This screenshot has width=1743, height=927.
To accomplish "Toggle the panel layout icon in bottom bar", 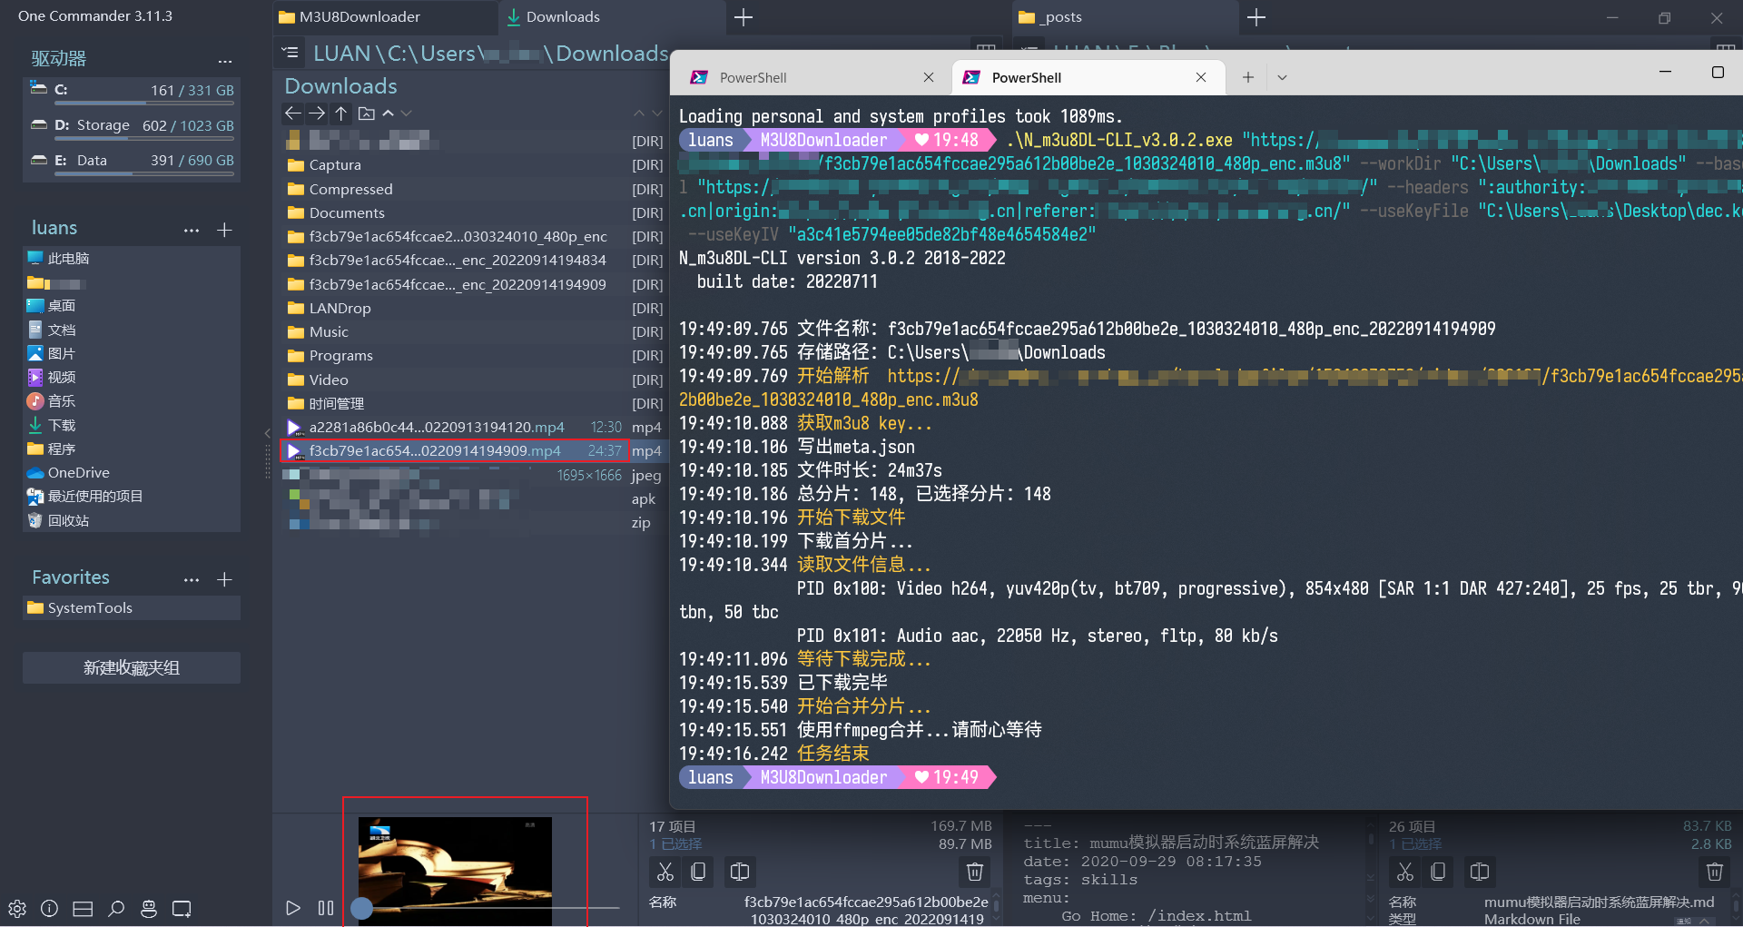I will pos(83,908).
